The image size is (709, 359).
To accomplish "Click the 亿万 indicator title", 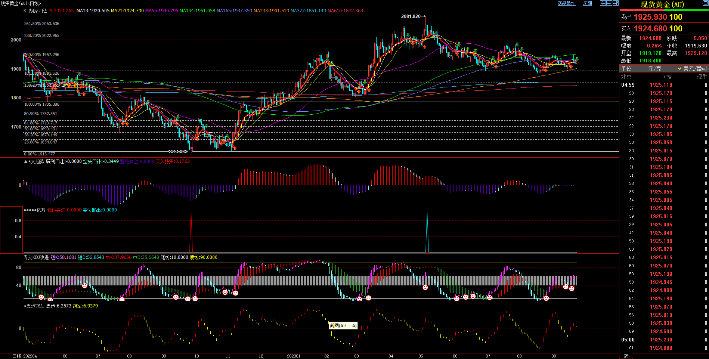I will pos(41,210).
